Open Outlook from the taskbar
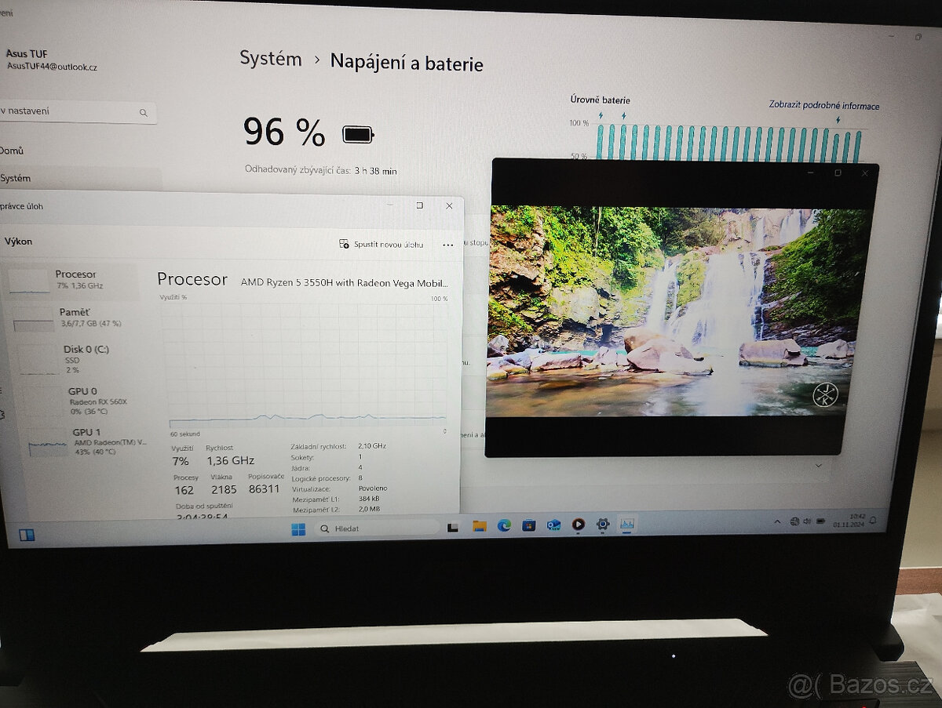942x708 pixels. point(553,525)
